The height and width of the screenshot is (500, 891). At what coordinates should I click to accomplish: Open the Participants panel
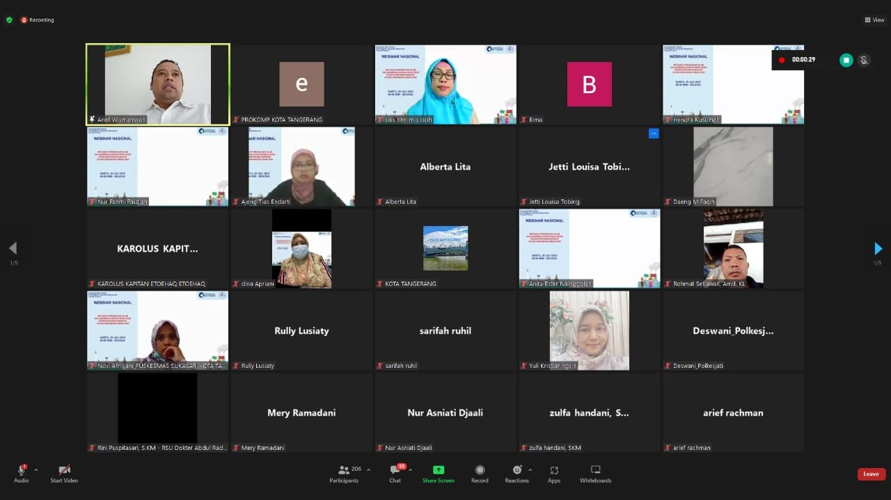point(343,473)
